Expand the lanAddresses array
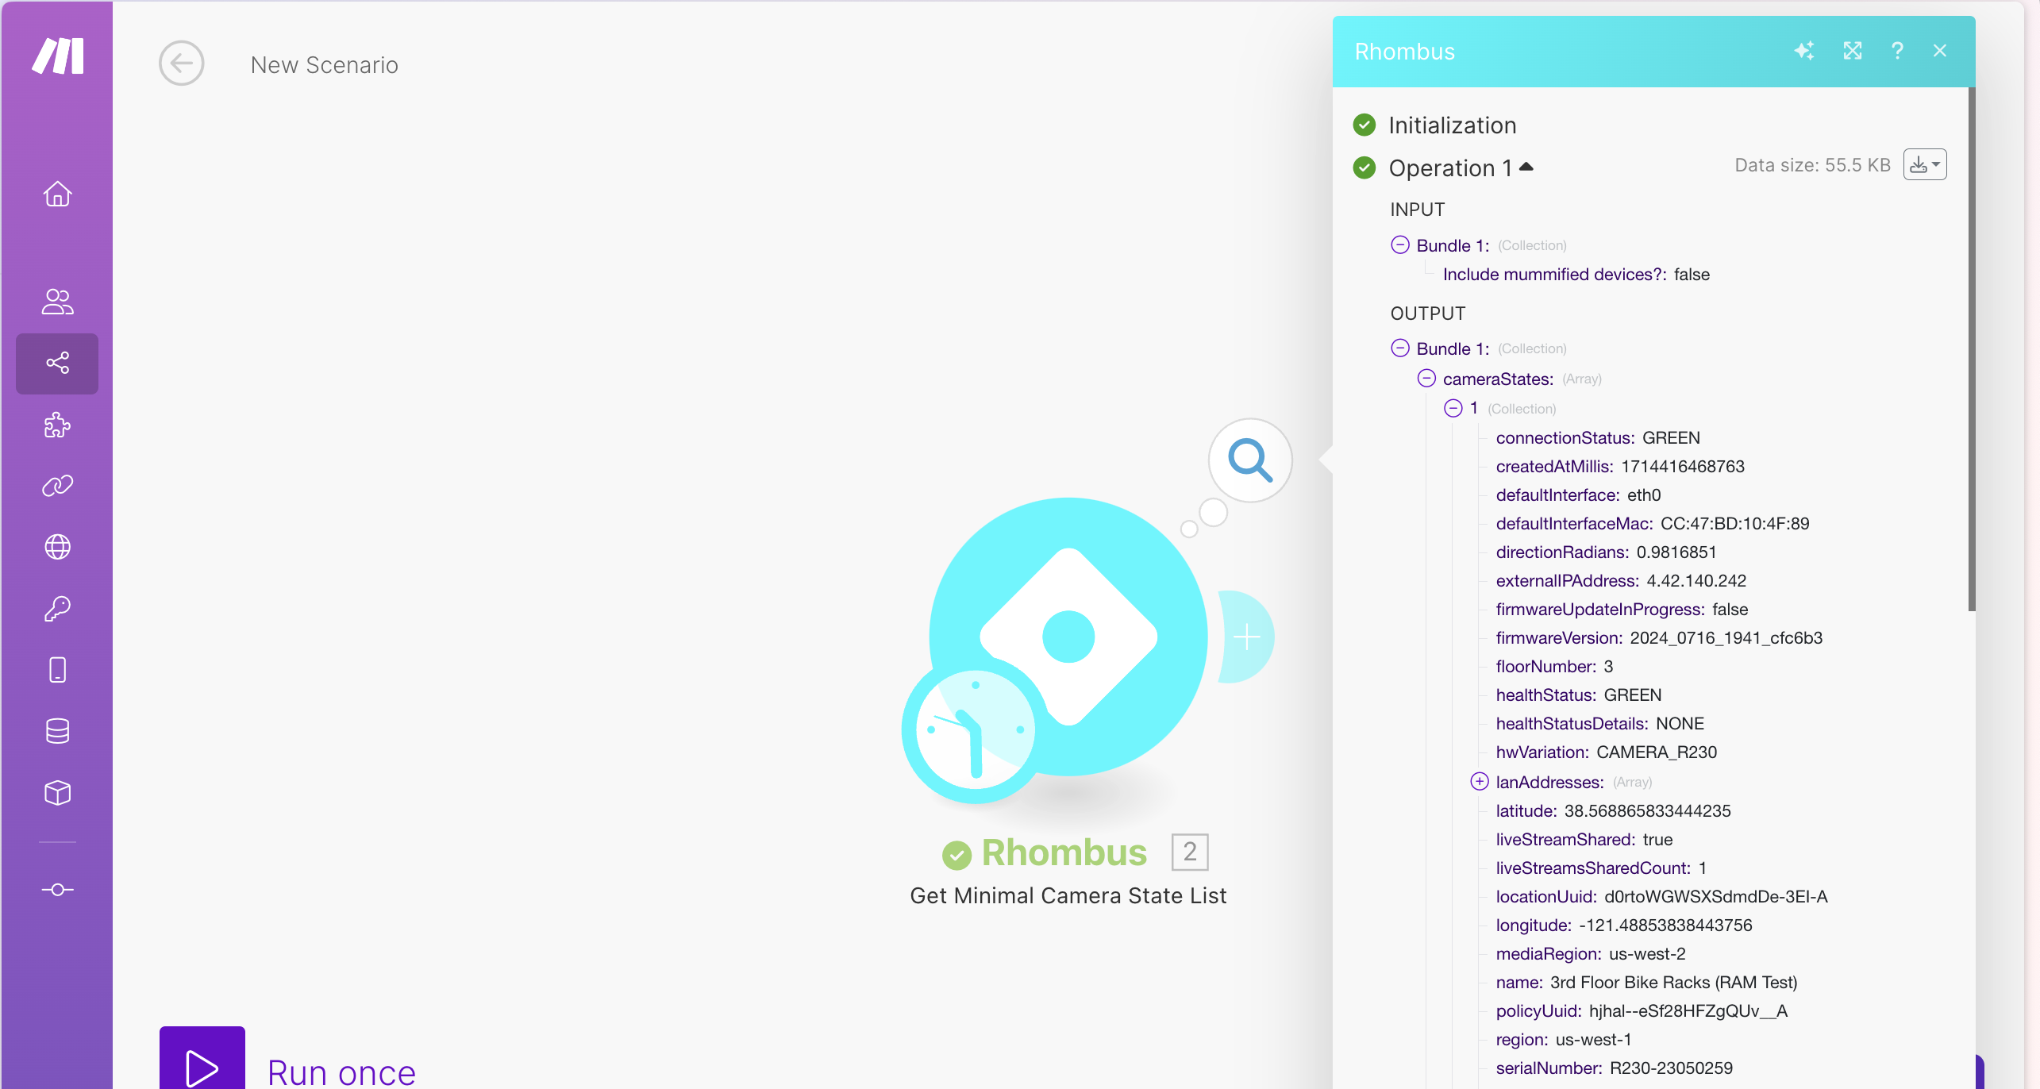This screenshot has width=2040, height=1089. point(1480,781)
